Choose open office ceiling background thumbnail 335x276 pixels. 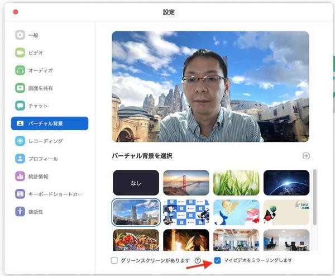(236, 240)
